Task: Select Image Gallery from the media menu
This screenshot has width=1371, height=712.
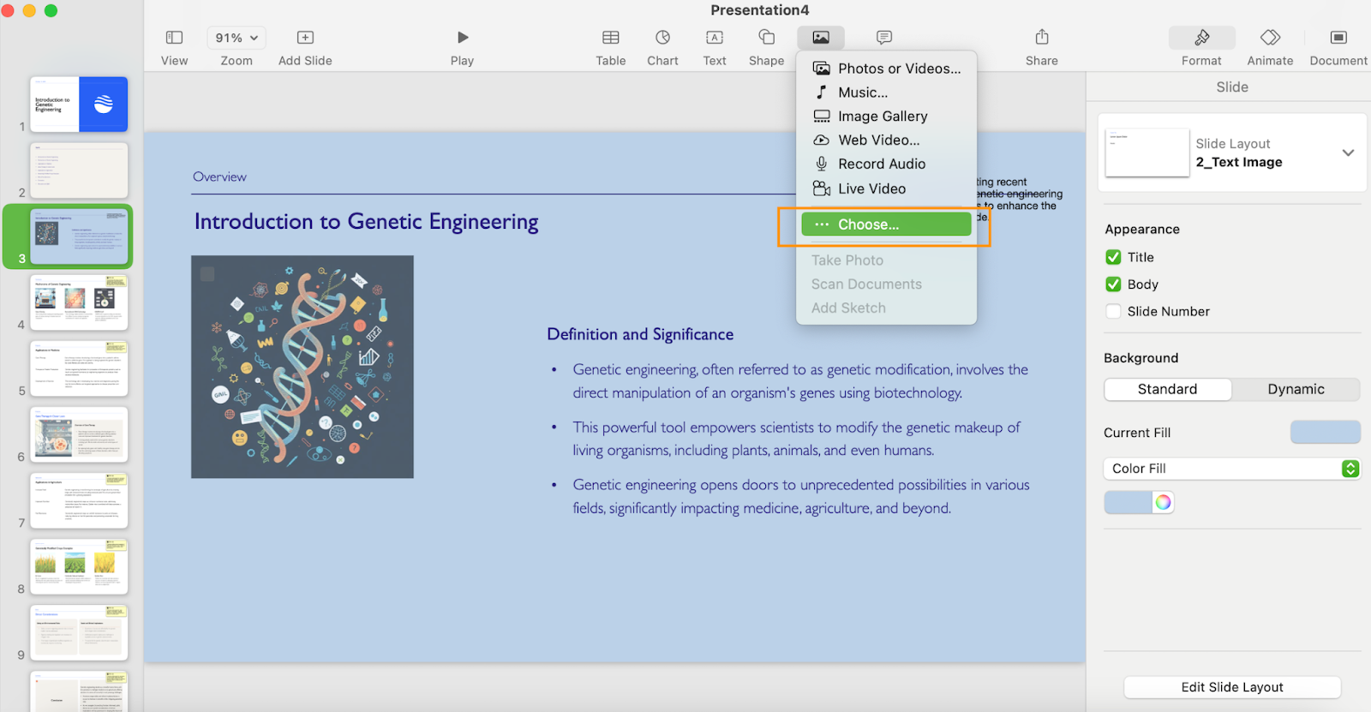Action: 882,117
